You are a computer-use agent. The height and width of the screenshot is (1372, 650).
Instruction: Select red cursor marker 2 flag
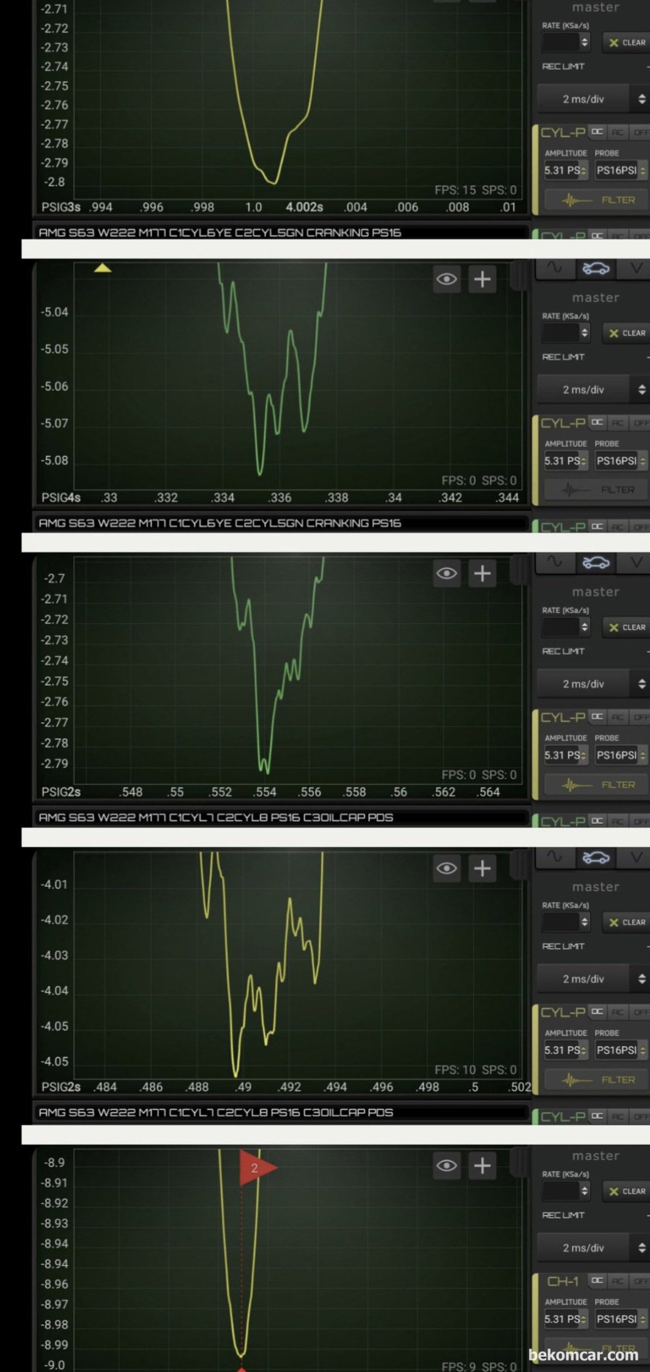[x=257, y=1168]
